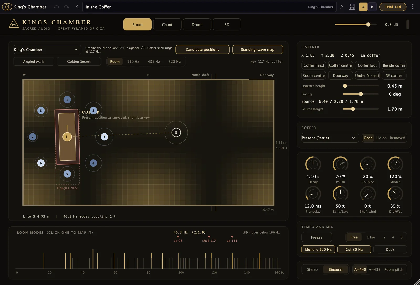Switch to B comparison slot
The image size is (420, 285).
(x=372, y=7)
